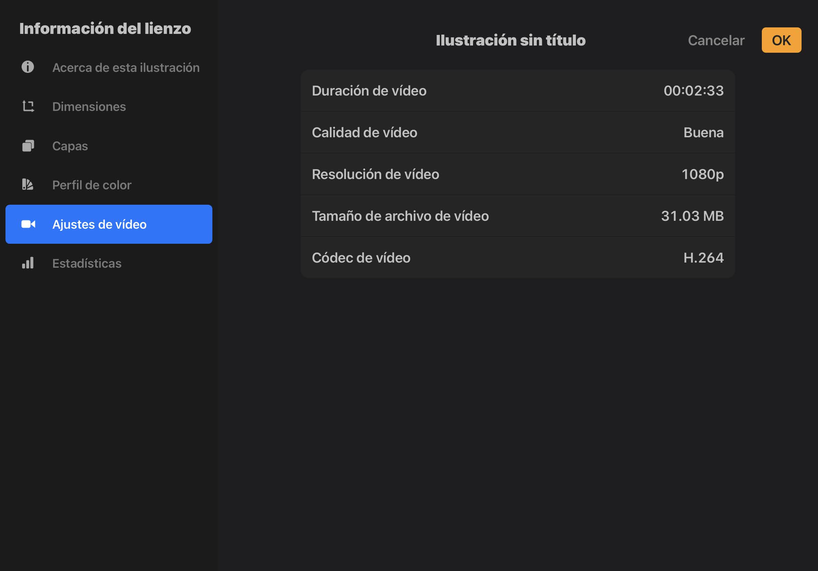Confirm with the orange OK button
Image resolution: width=818 pixels, height=571 pixels.
[x=781, y=40]
